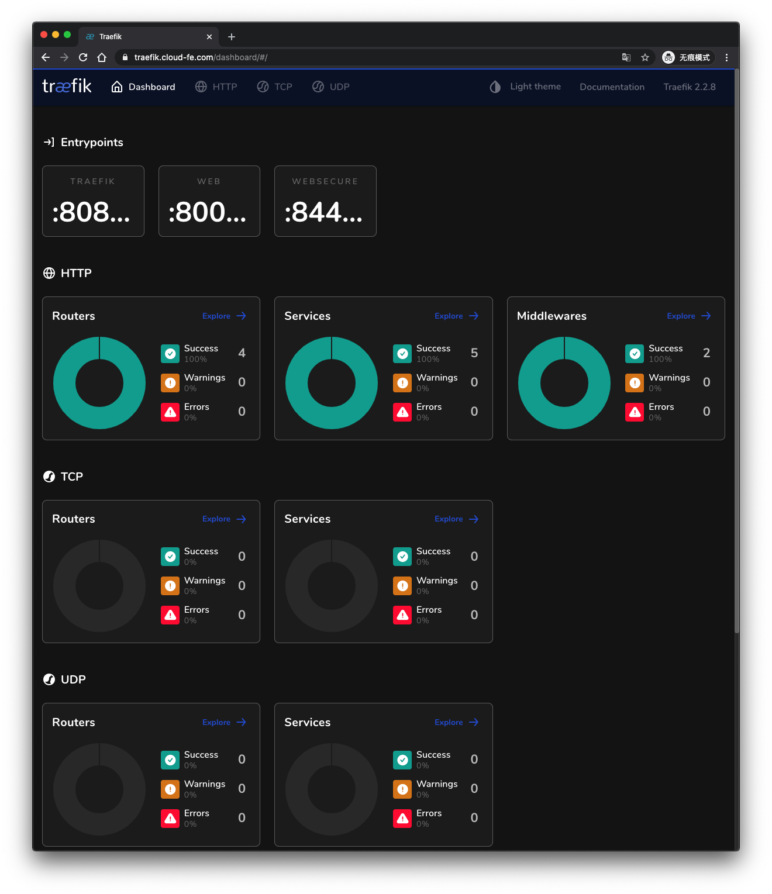Click the HTTP section globe icon

pos(49,273)
